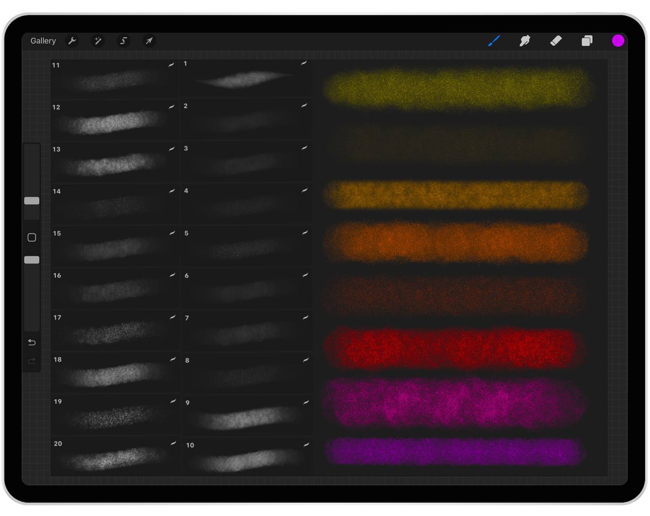Open the Layers panel
The width and height of the screenshot is (650, 516).
point(587,41)
